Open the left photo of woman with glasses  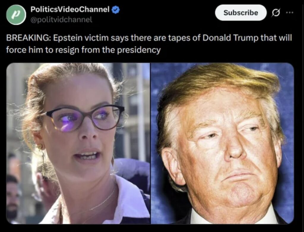point(78,143)
